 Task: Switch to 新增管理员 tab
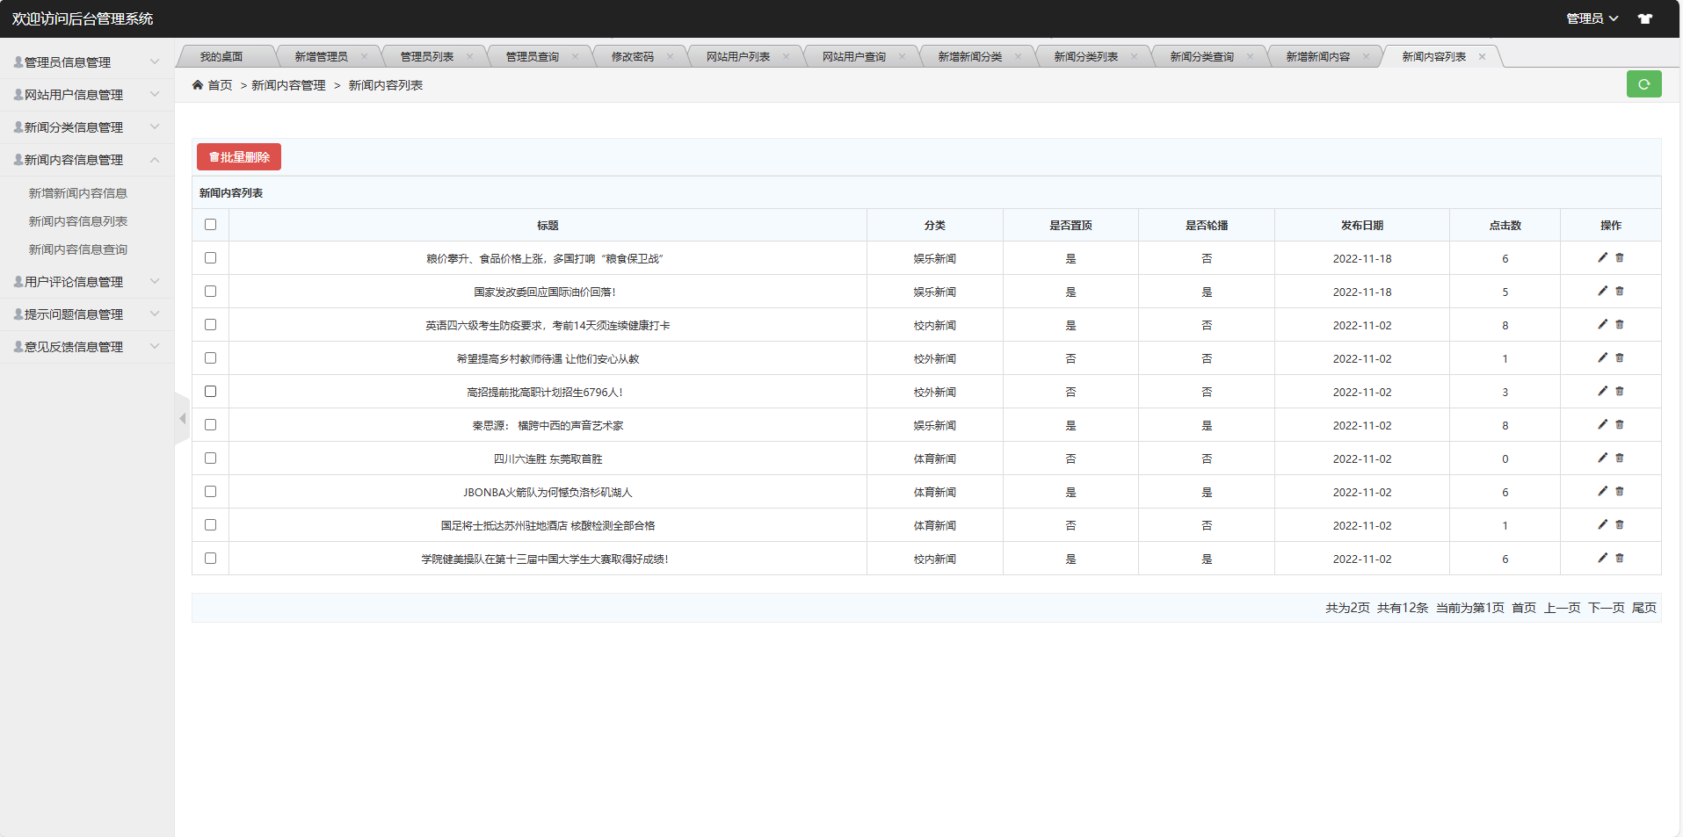pos(321,56)
